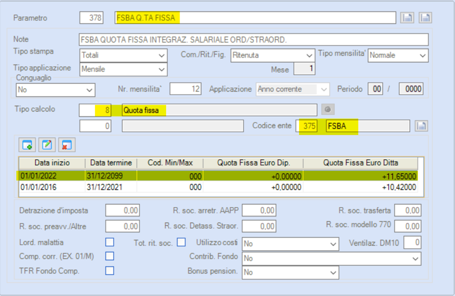455x296 pixels.
Task: Click the Periodo year field showing 0000
Action: point(411,89)
